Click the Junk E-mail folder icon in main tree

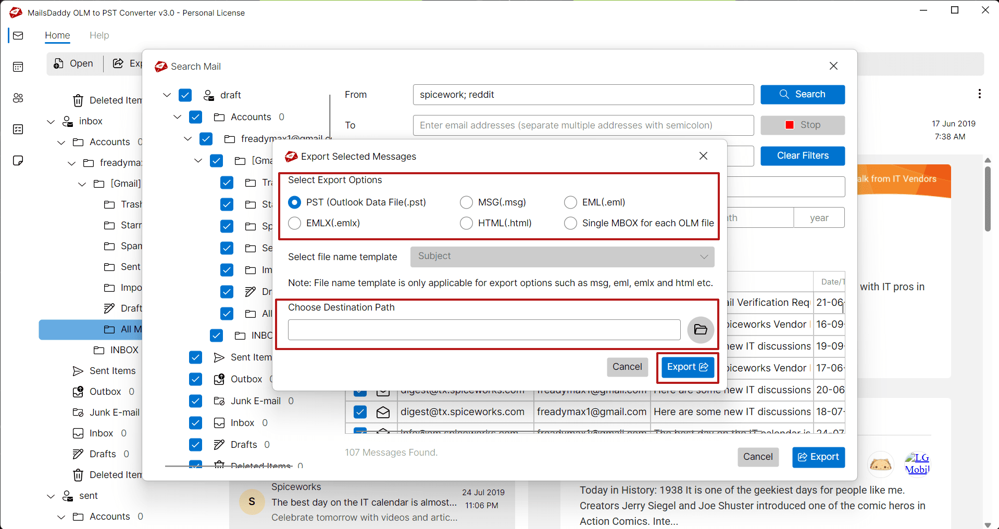tap(78, 412)
